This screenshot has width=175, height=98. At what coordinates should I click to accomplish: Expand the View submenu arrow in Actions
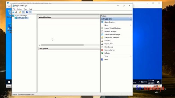tap(131, 56)
